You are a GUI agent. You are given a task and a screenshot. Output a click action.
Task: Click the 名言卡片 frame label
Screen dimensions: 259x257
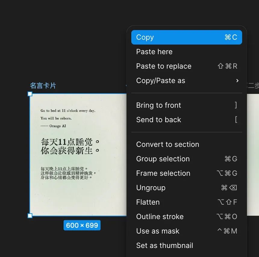pyautogui.click(x=43, y=86)
